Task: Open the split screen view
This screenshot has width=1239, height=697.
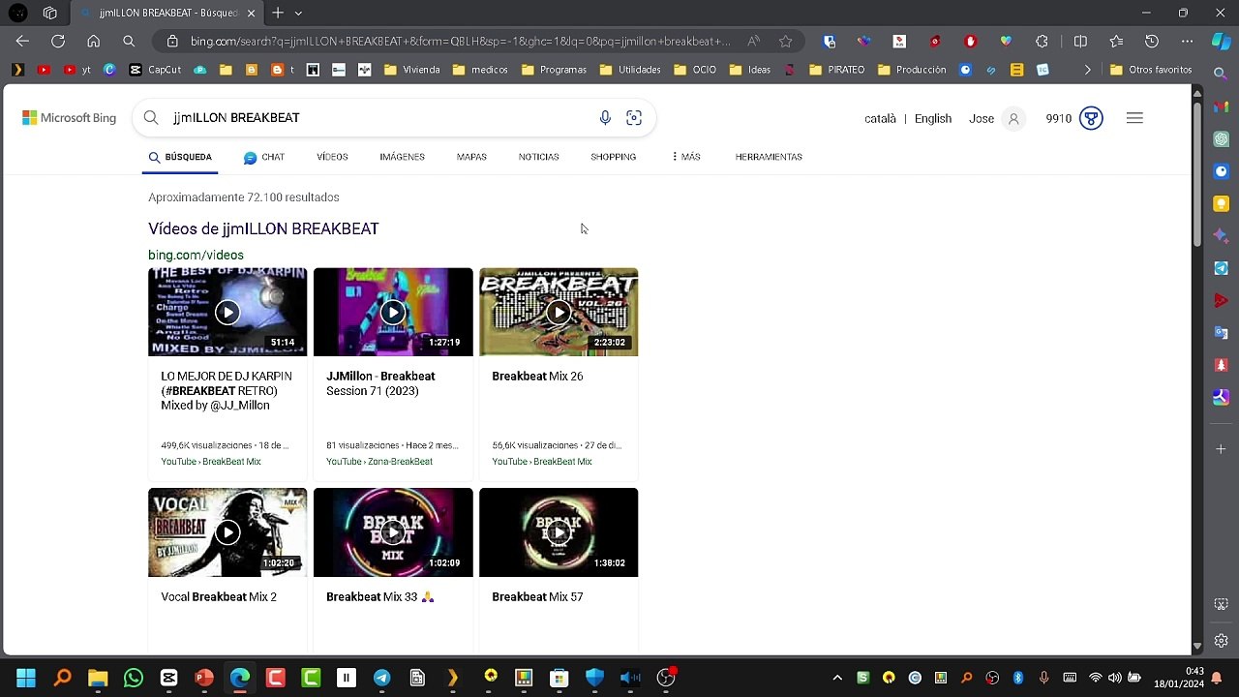Action: pos(1080,42)
